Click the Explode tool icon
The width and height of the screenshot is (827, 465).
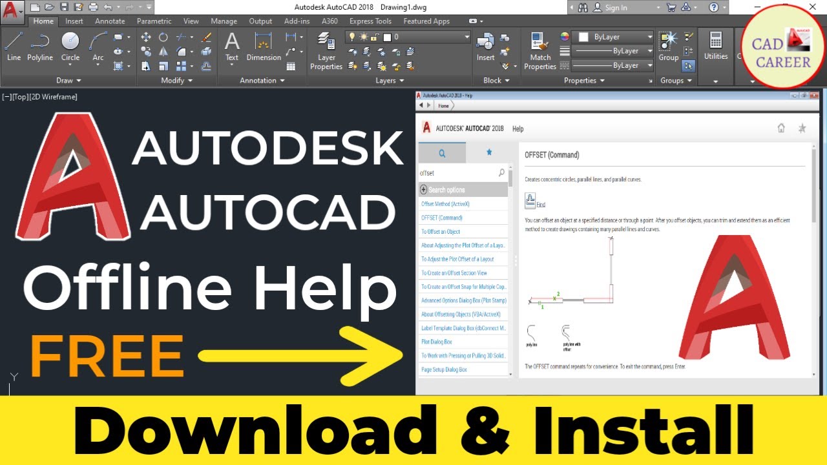tap(206, 52)
